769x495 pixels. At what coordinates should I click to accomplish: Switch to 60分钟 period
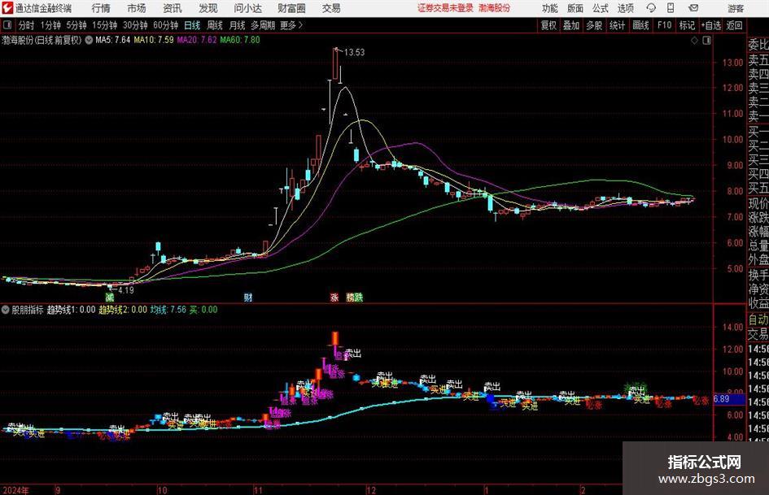tap(166, 25)
